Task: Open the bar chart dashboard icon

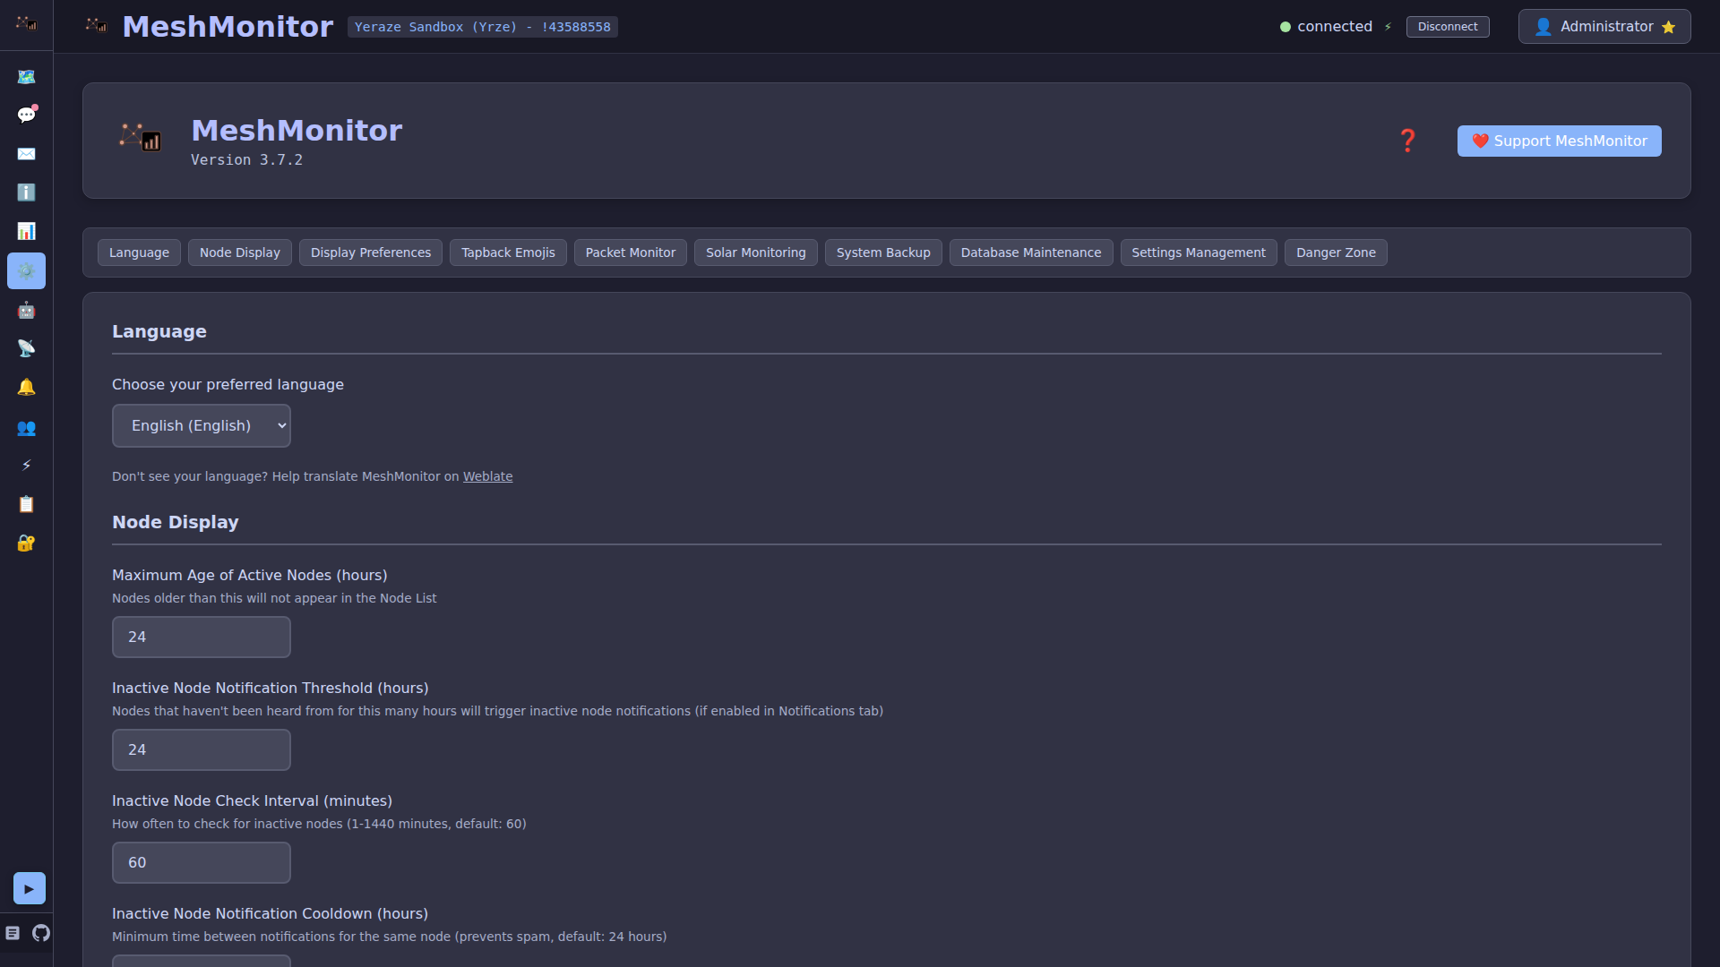Action: tap(26, 231)
